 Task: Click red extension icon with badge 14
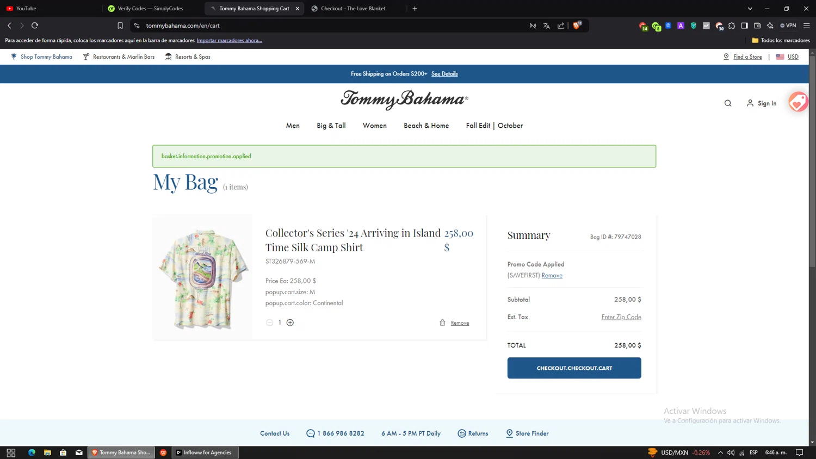(x=643, y=26)
